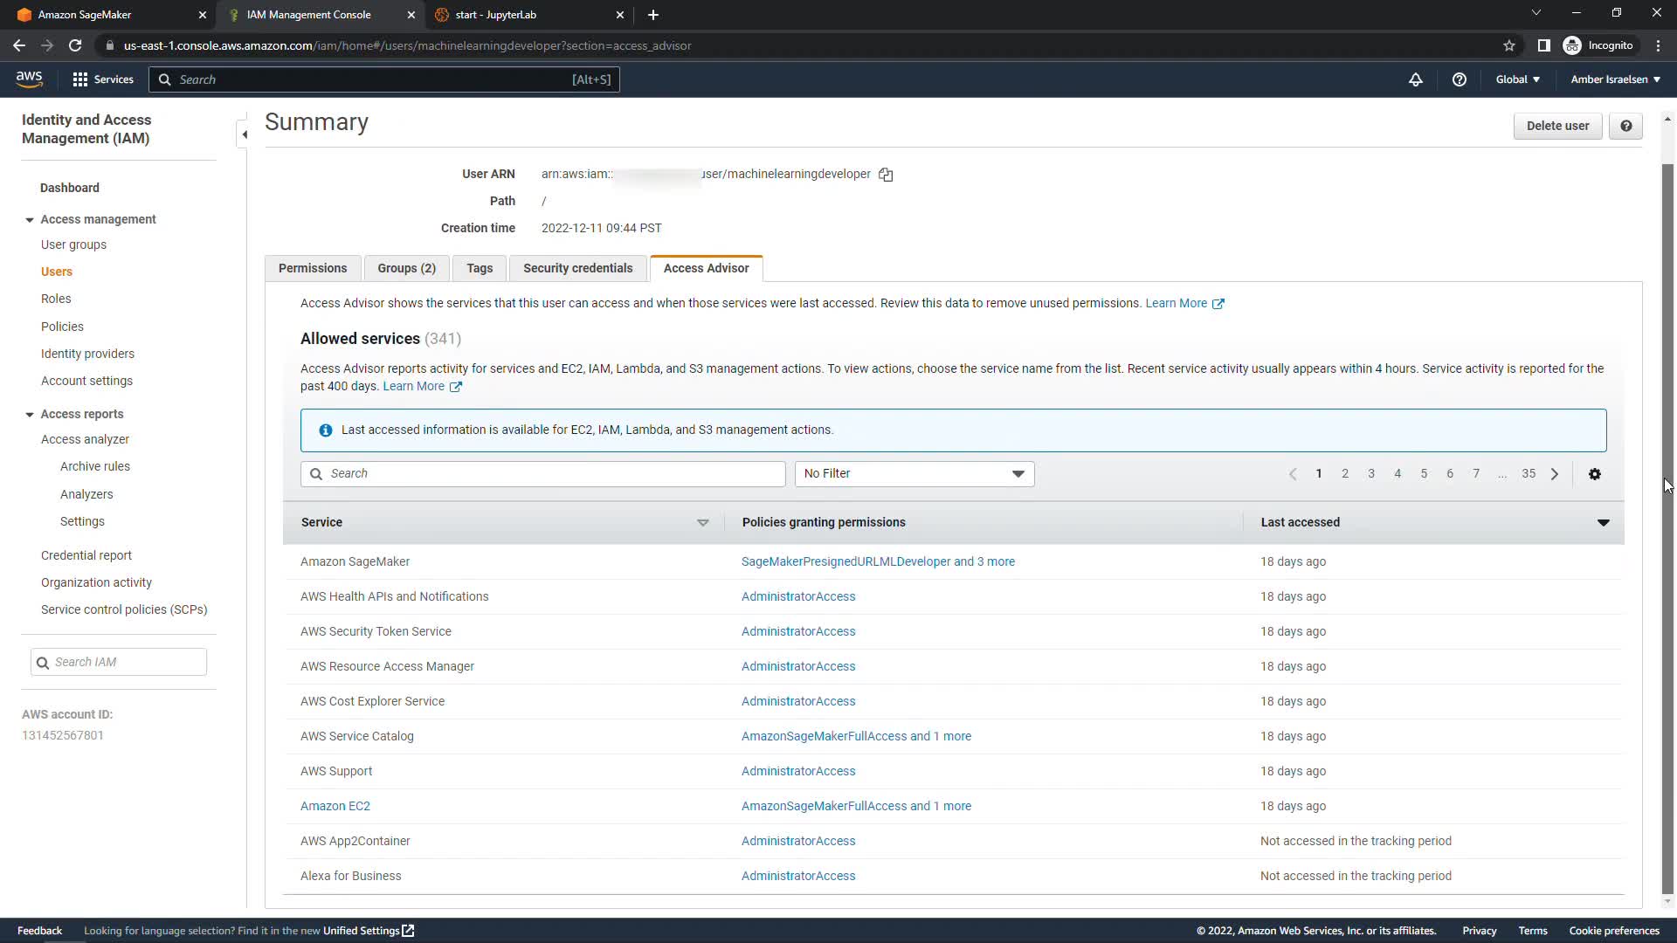This screenshot has height=943, width=1677.
Task: Click the question mark help button
Action: click(x=1625, y=126)
